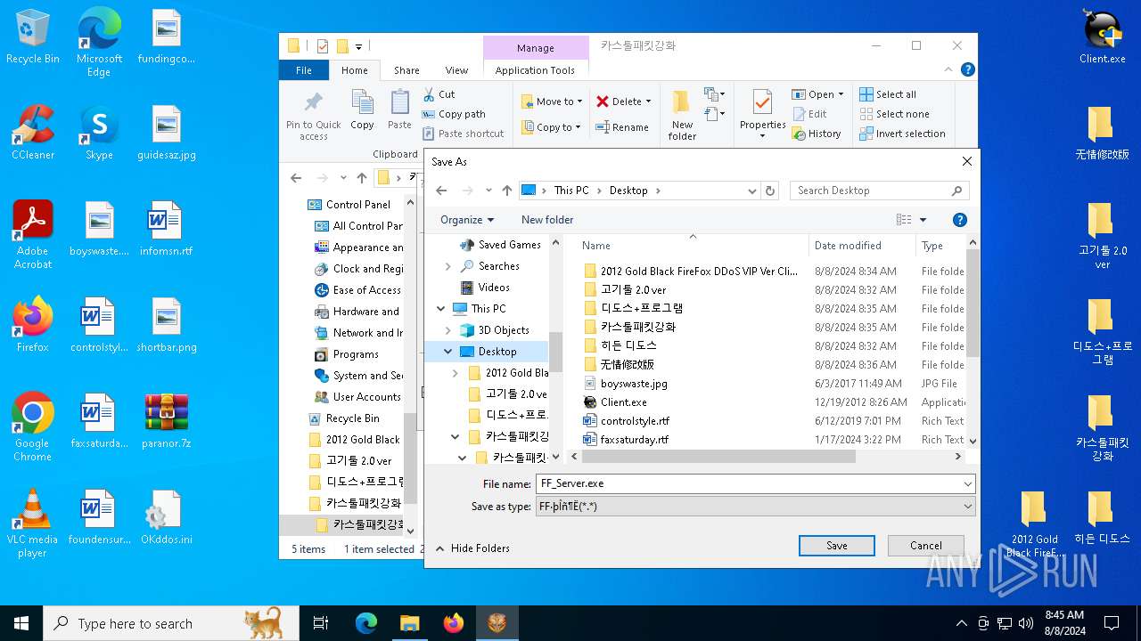The width and height of the screenshot is (1141, 641).
Task: Open Organize dropdown in Save As
Action: (x=467, y=220)
